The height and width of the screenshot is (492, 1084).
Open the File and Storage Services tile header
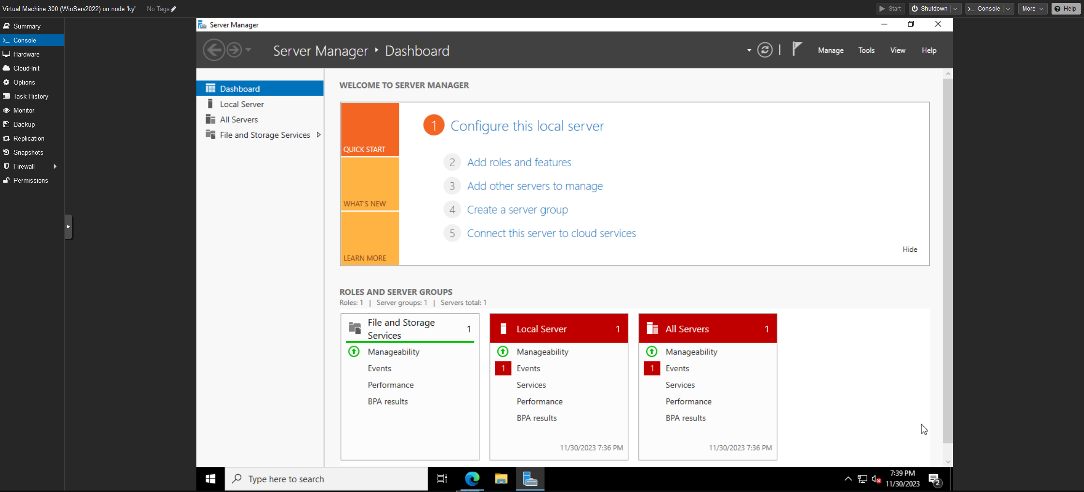click(410, 329)
